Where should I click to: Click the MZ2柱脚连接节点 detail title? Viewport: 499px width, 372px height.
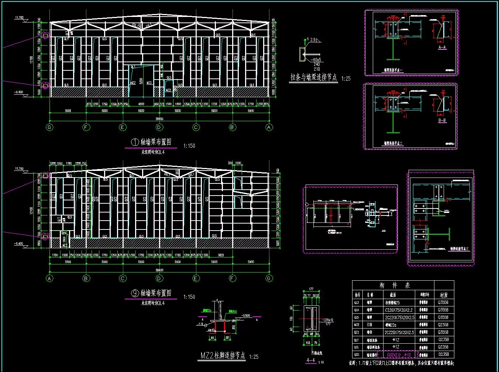[x=223, y=355]
